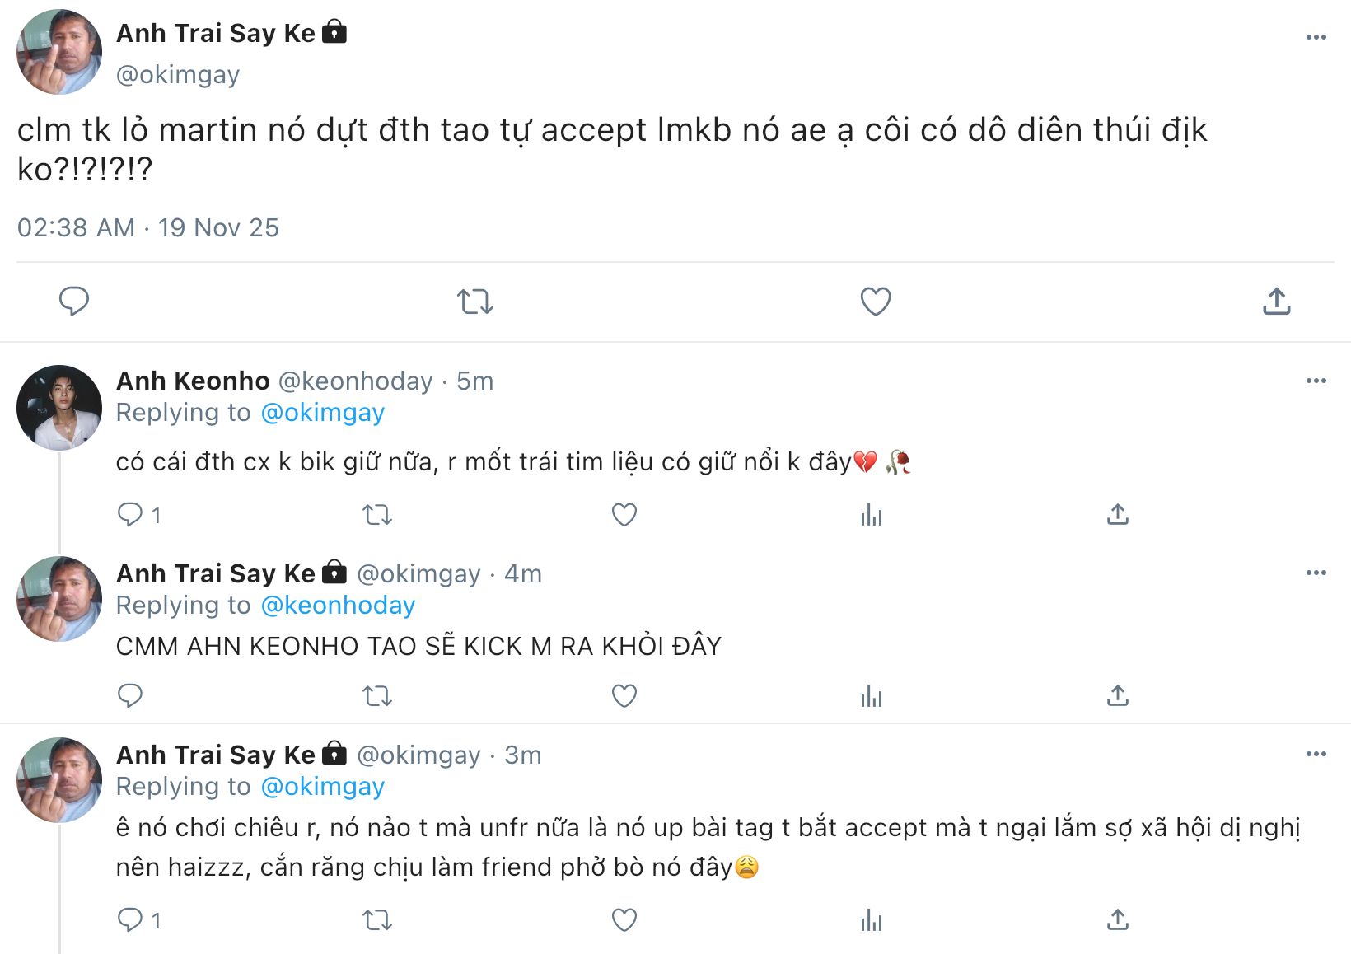The width and height of the screenshot is (1351, 954).
Task: Like the "CMM AHN KEONHO" reply
Action: 624,696
